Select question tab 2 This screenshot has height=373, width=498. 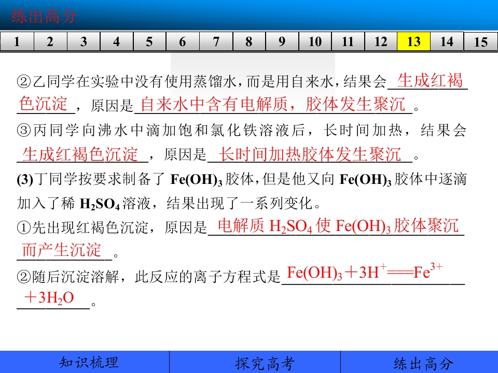pos(50,41)
